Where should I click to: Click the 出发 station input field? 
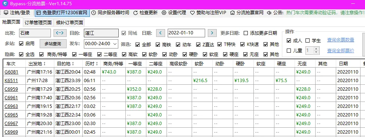pyautogui.click(x=35, y=33)
